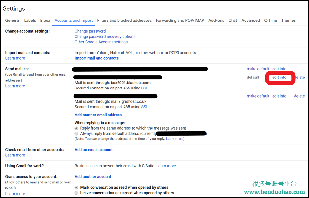Open Other Google Account settings
Screen dimensions: 309x198
[101, 42]
